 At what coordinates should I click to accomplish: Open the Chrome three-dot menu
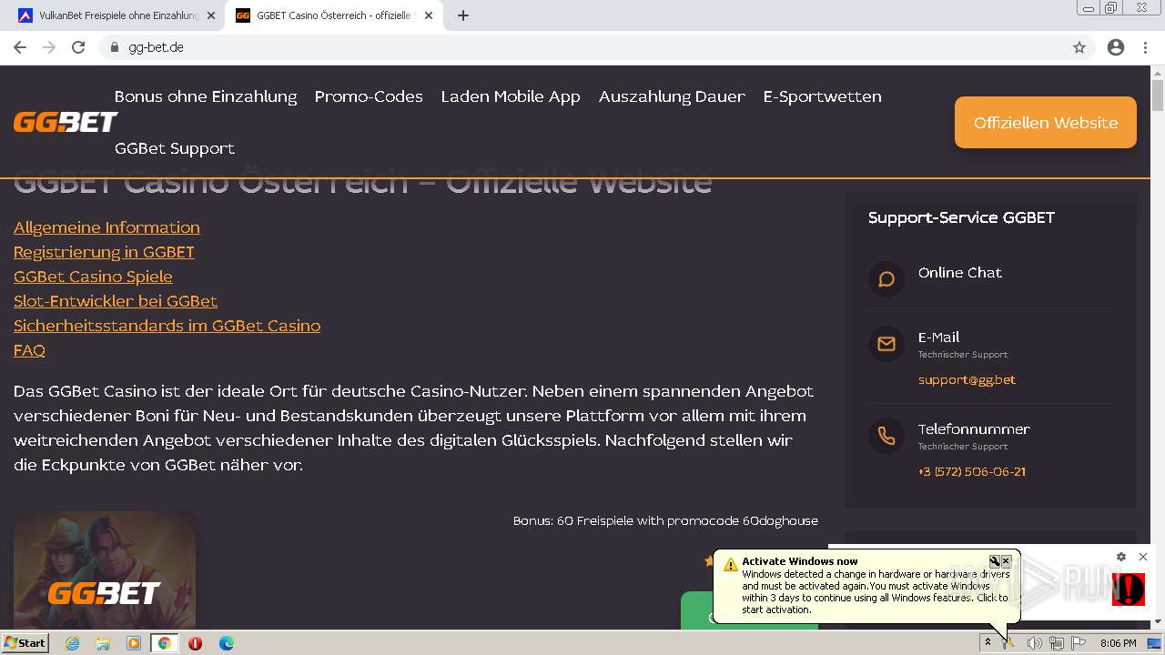coord(1146,47)
